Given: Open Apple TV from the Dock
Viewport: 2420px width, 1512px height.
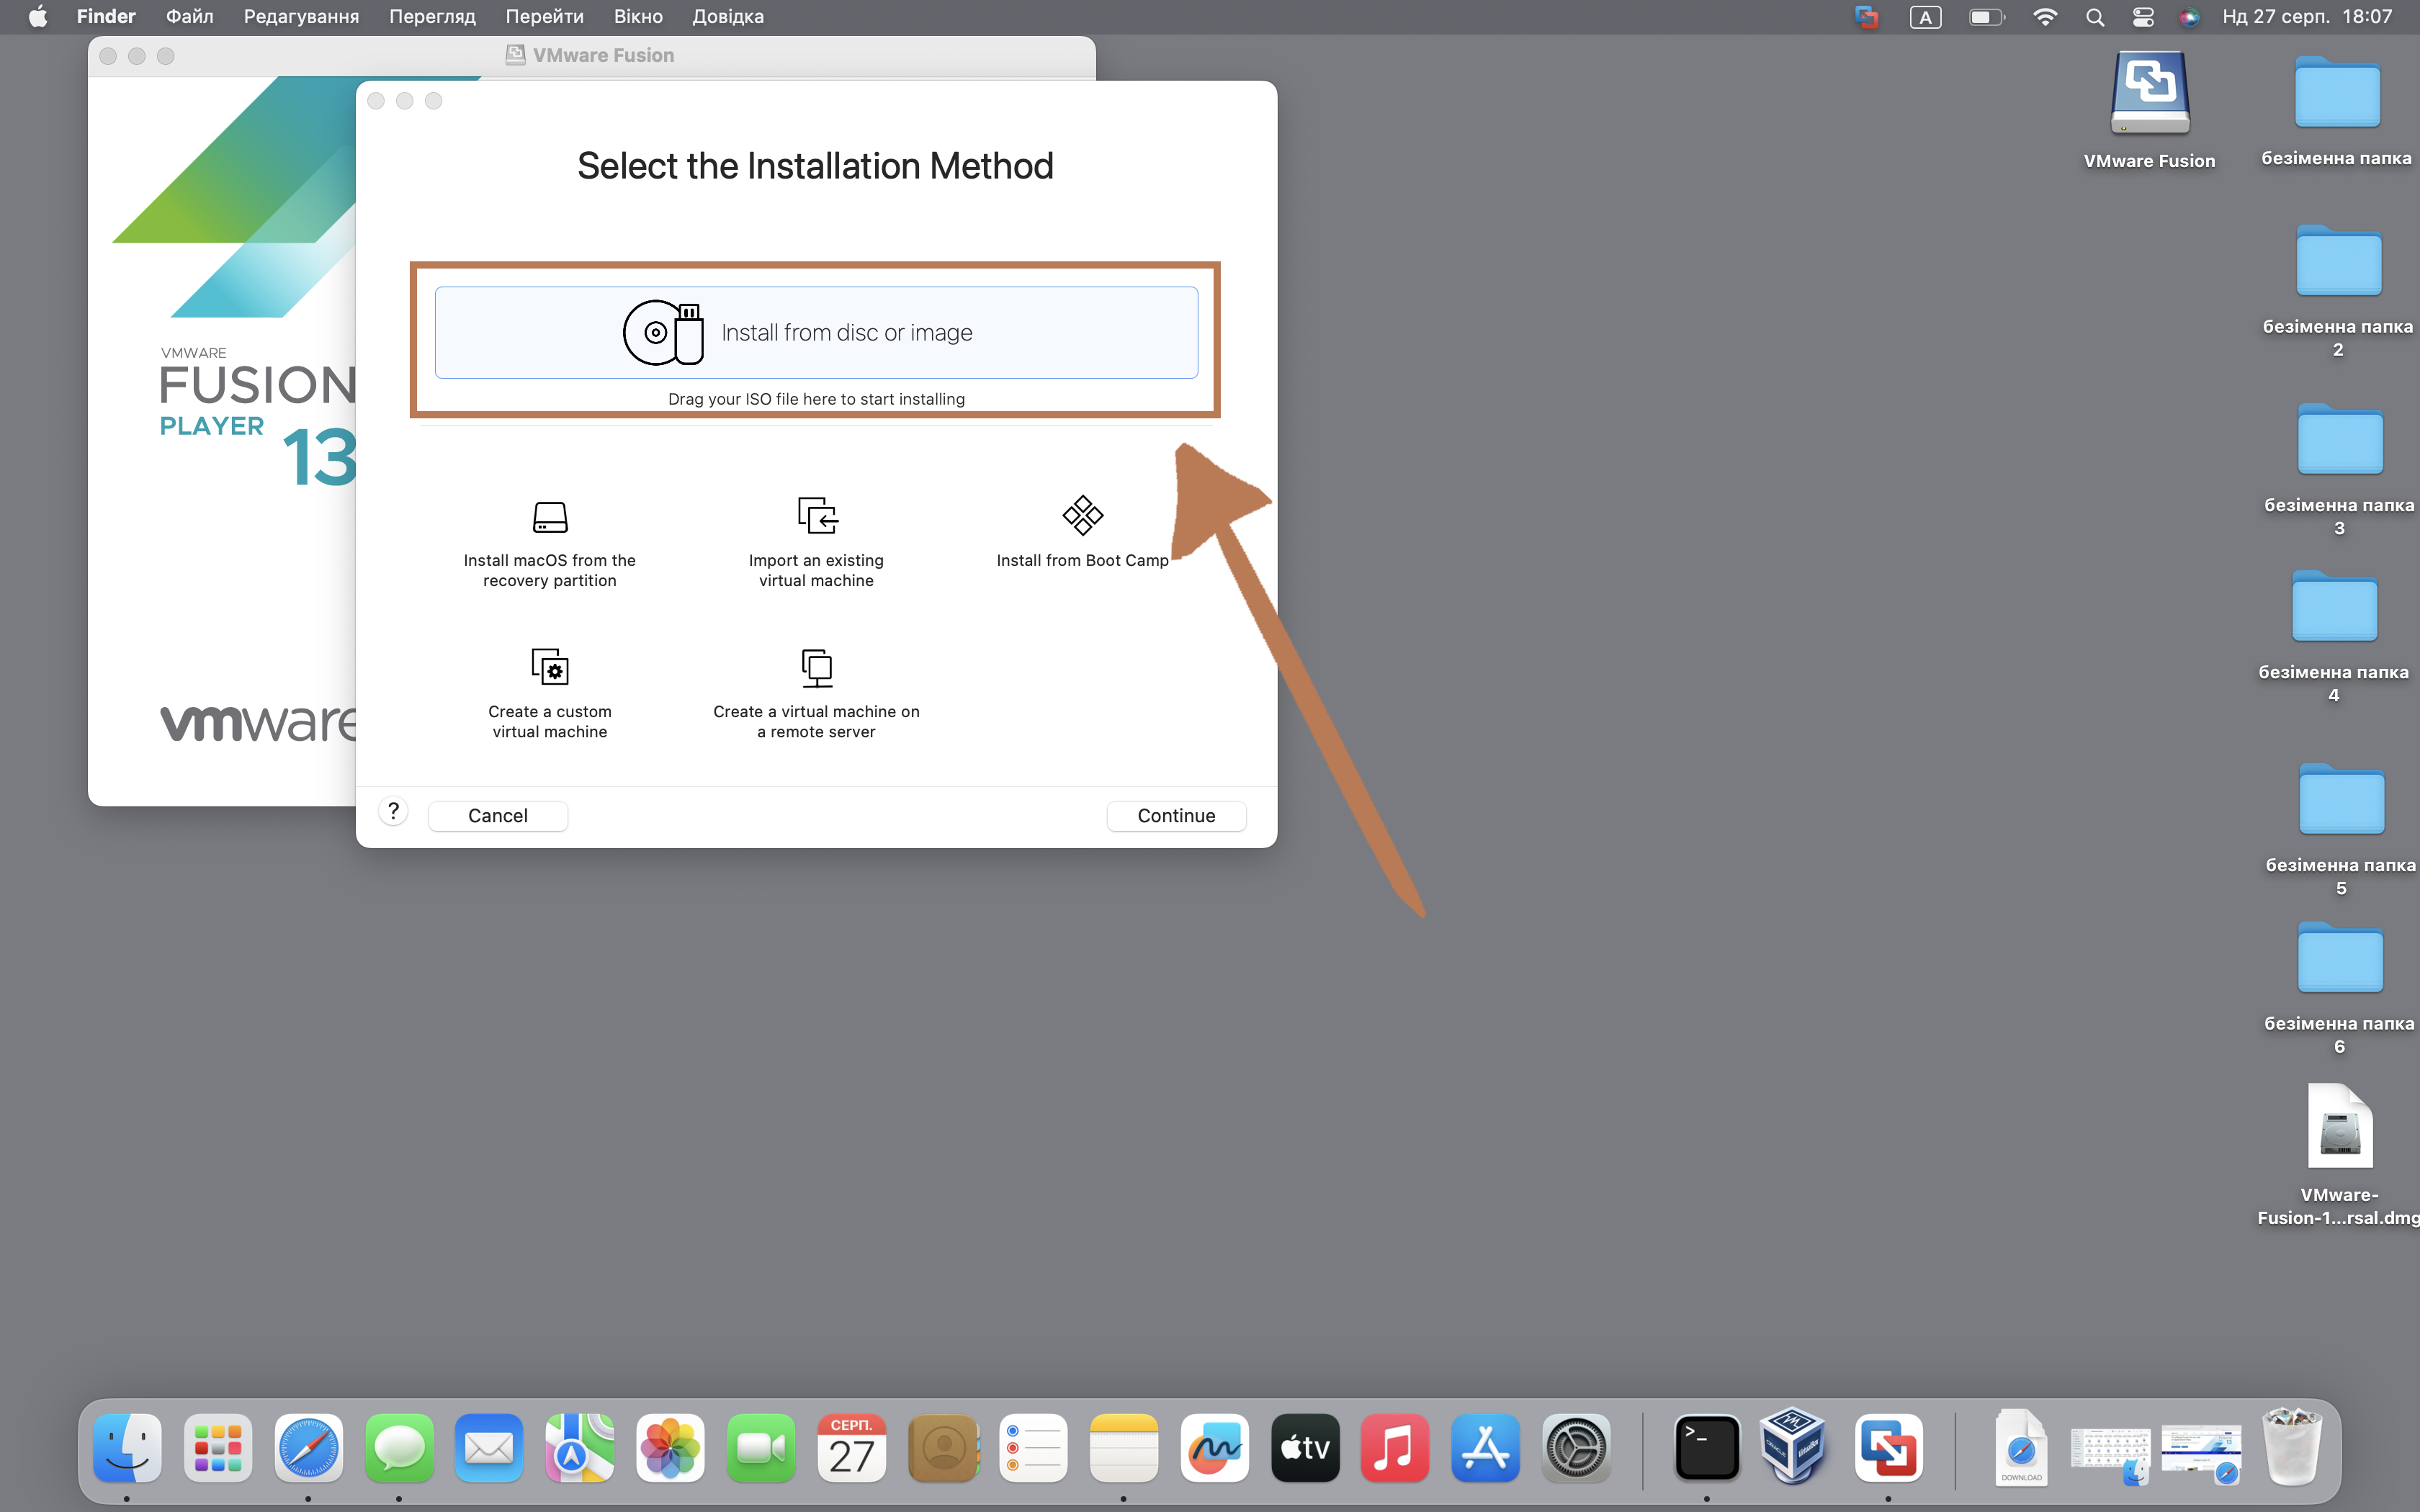Looking at the screenshot, I should 1305,1447.
